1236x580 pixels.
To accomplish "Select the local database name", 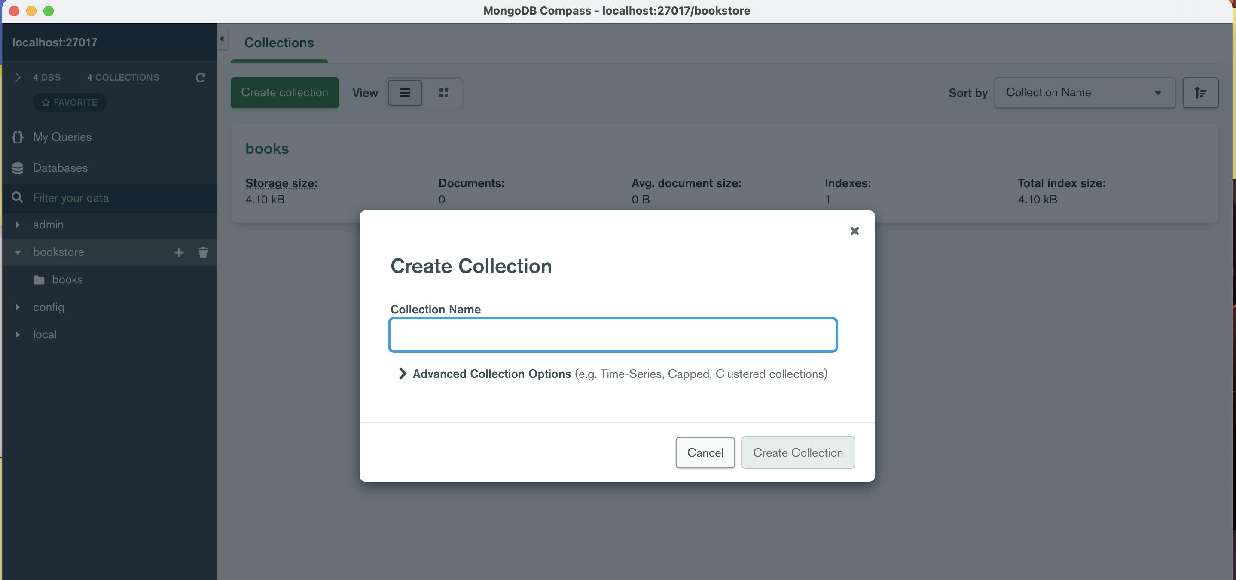I will [45, 334].
